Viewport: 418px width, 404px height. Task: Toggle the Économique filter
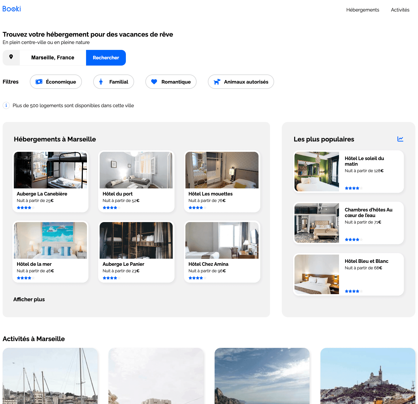[56, 82]
